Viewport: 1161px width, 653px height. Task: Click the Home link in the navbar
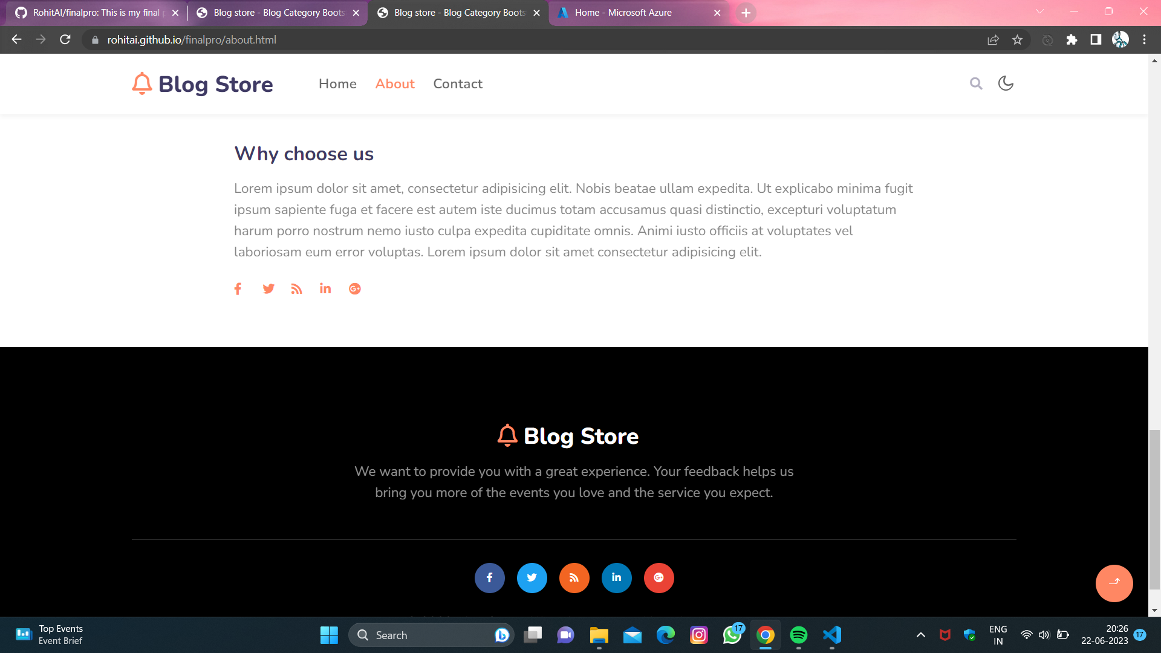tap(337, 83)
